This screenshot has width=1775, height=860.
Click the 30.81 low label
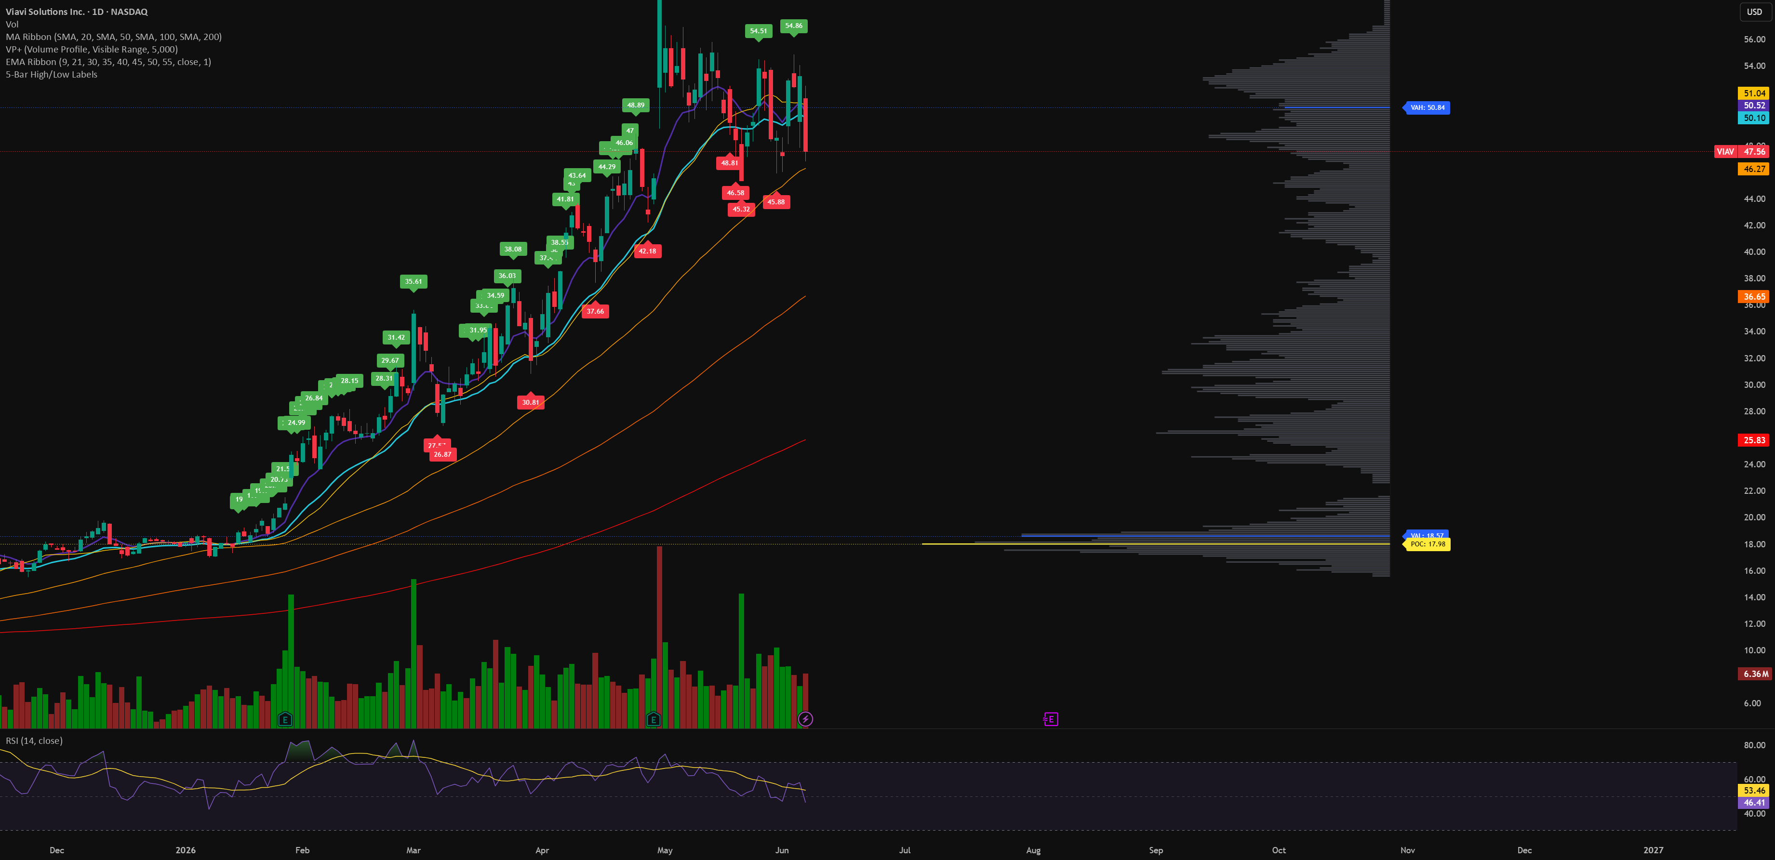[x=531, y=402]
